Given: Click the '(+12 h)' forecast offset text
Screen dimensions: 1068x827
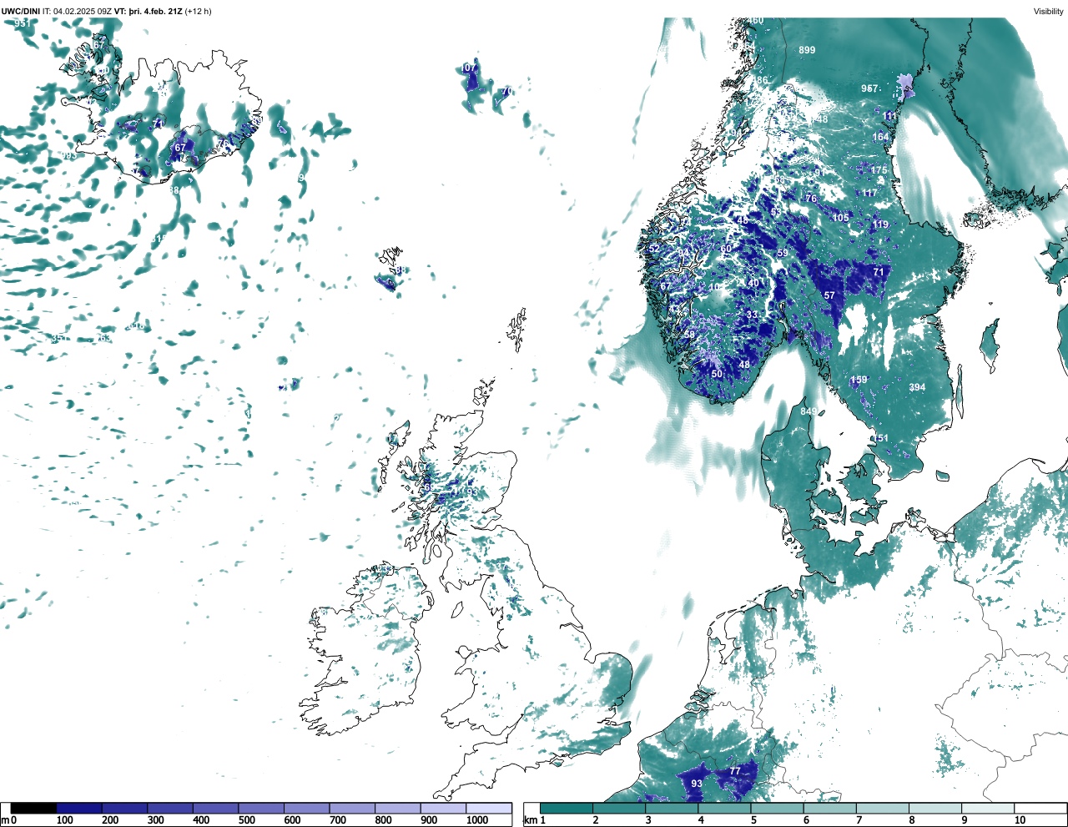Looking at the screenshot, I should point(198,12).
